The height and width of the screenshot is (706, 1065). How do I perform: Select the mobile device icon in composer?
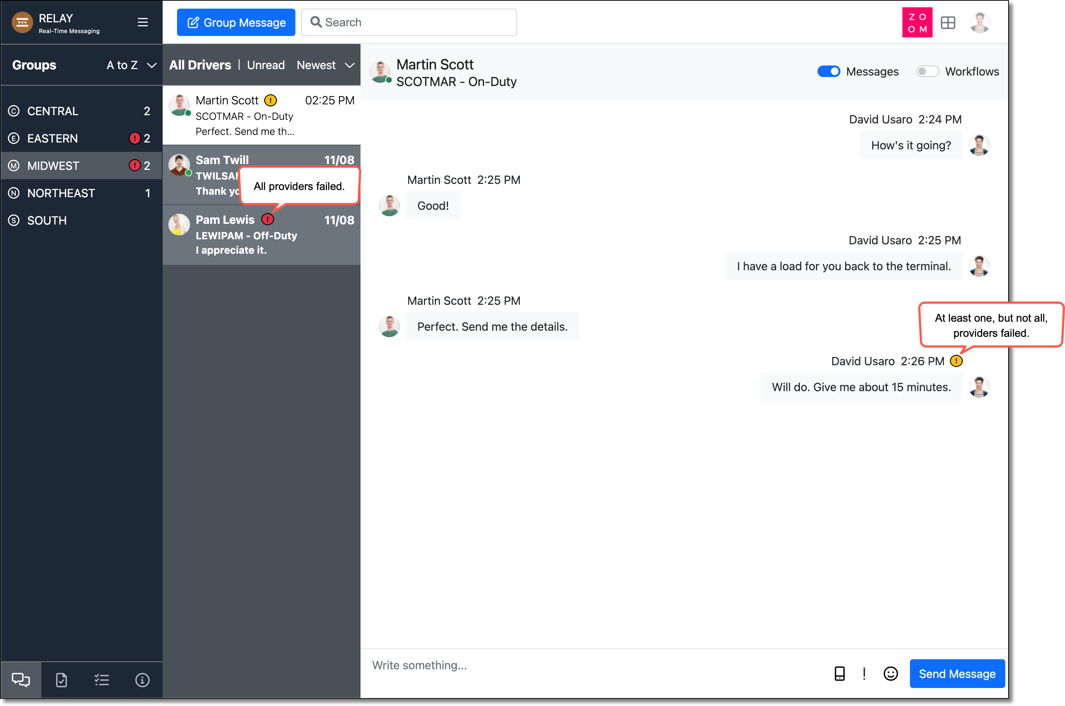pyautogui.click(x=839, y=674)
